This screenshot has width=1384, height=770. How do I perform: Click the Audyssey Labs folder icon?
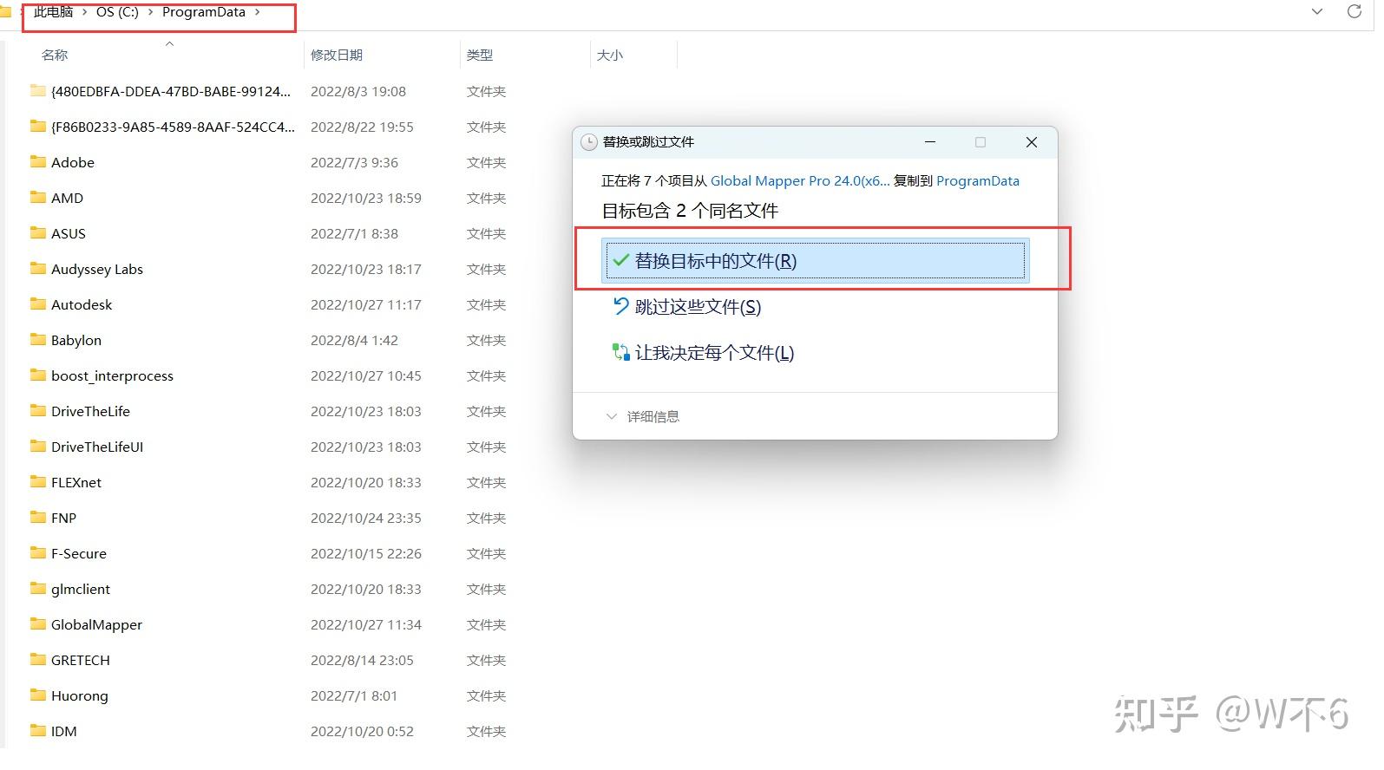pyautogui.click(x=37, y=268)
